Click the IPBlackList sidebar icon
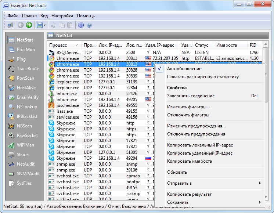The width and height of the screenshot is (274, 213). 11,116
